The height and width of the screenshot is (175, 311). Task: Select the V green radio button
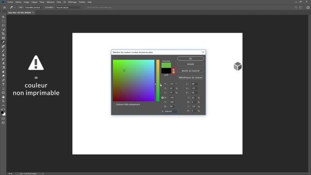(x=162, y=102)
